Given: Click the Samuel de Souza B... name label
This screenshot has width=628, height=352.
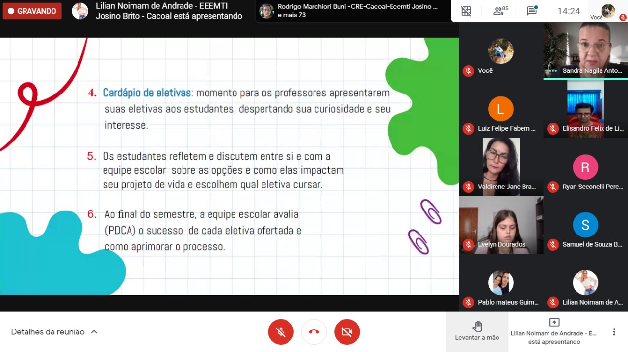Looking at the screenshot, I should 592,245.
